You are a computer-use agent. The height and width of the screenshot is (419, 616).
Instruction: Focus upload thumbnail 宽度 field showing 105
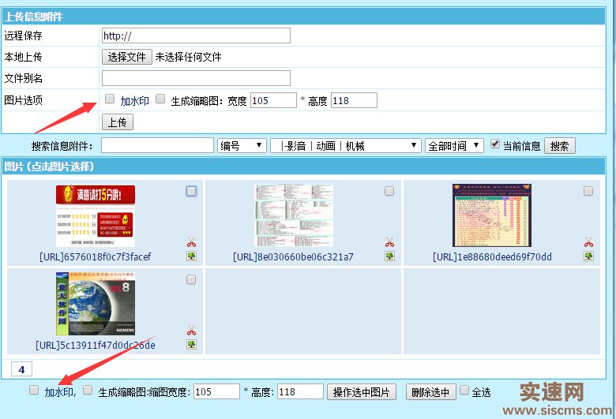(273, 100)
